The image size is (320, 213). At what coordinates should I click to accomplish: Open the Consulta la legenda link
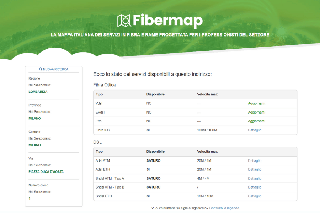(224, 208)
